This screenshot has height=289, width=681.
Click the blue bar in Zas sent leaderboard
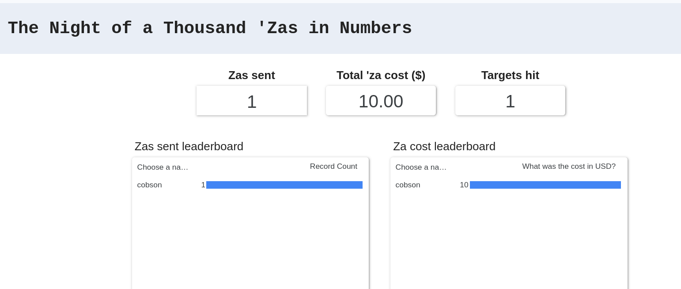tap(284, 185)
